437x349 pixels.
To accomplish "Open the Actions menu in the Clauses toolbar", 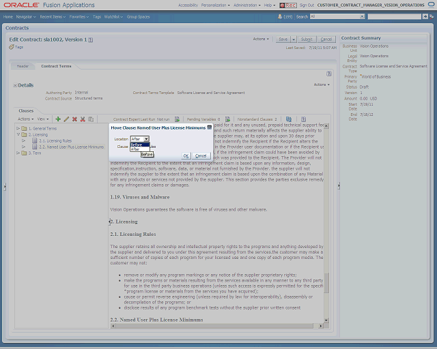I will (26, 119).
